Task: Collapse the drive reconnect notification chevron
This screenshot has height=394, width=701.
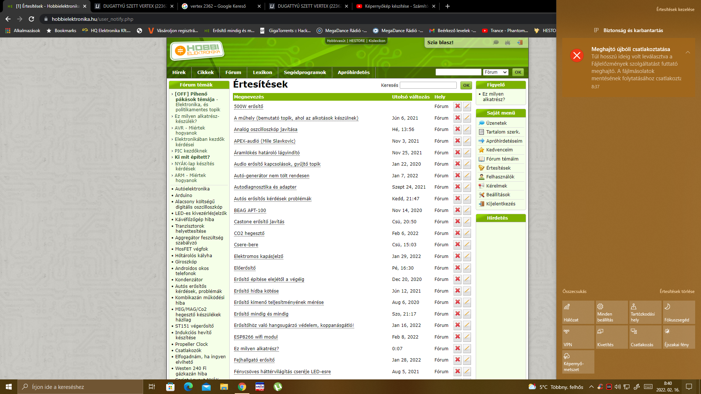Action: pos(688,52)
